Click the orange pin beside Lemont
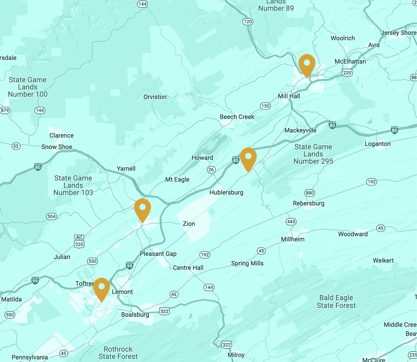The image size is (417, 362). click(x=102, y=290)
